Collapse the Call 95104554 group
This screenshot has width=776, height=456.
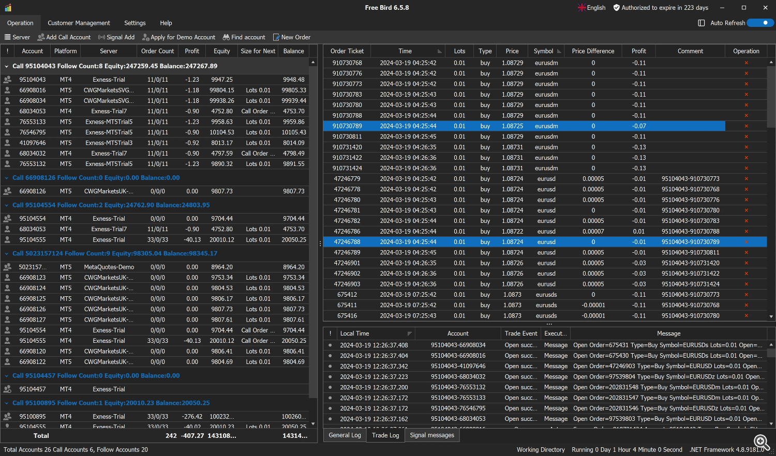[x=7, y=205]
